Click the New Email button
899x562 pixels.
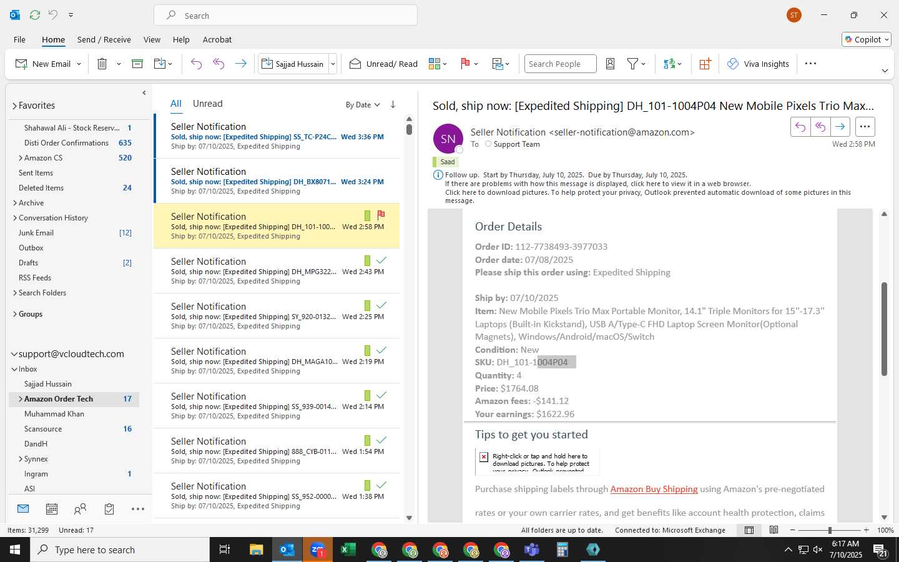pos(43,64)
